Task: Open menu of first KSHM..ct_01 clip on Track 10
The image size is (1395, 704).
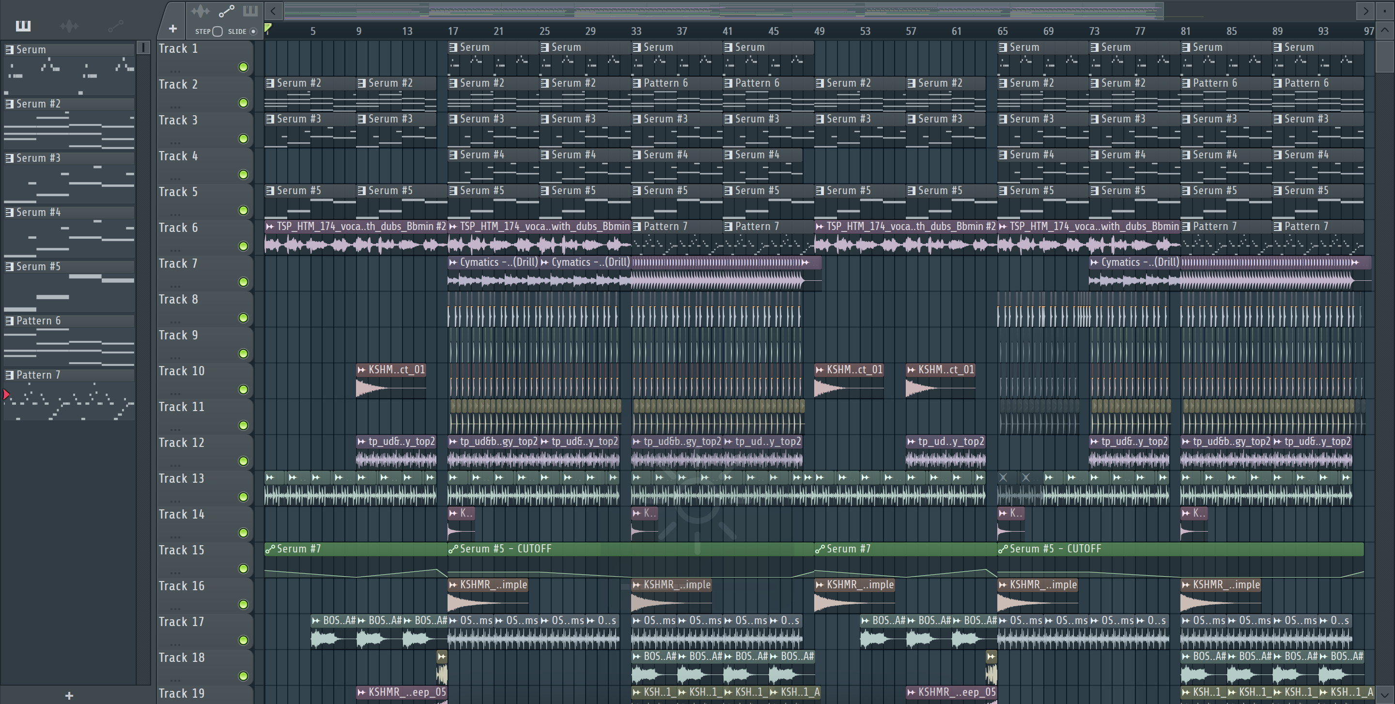Action: [362, 369]
